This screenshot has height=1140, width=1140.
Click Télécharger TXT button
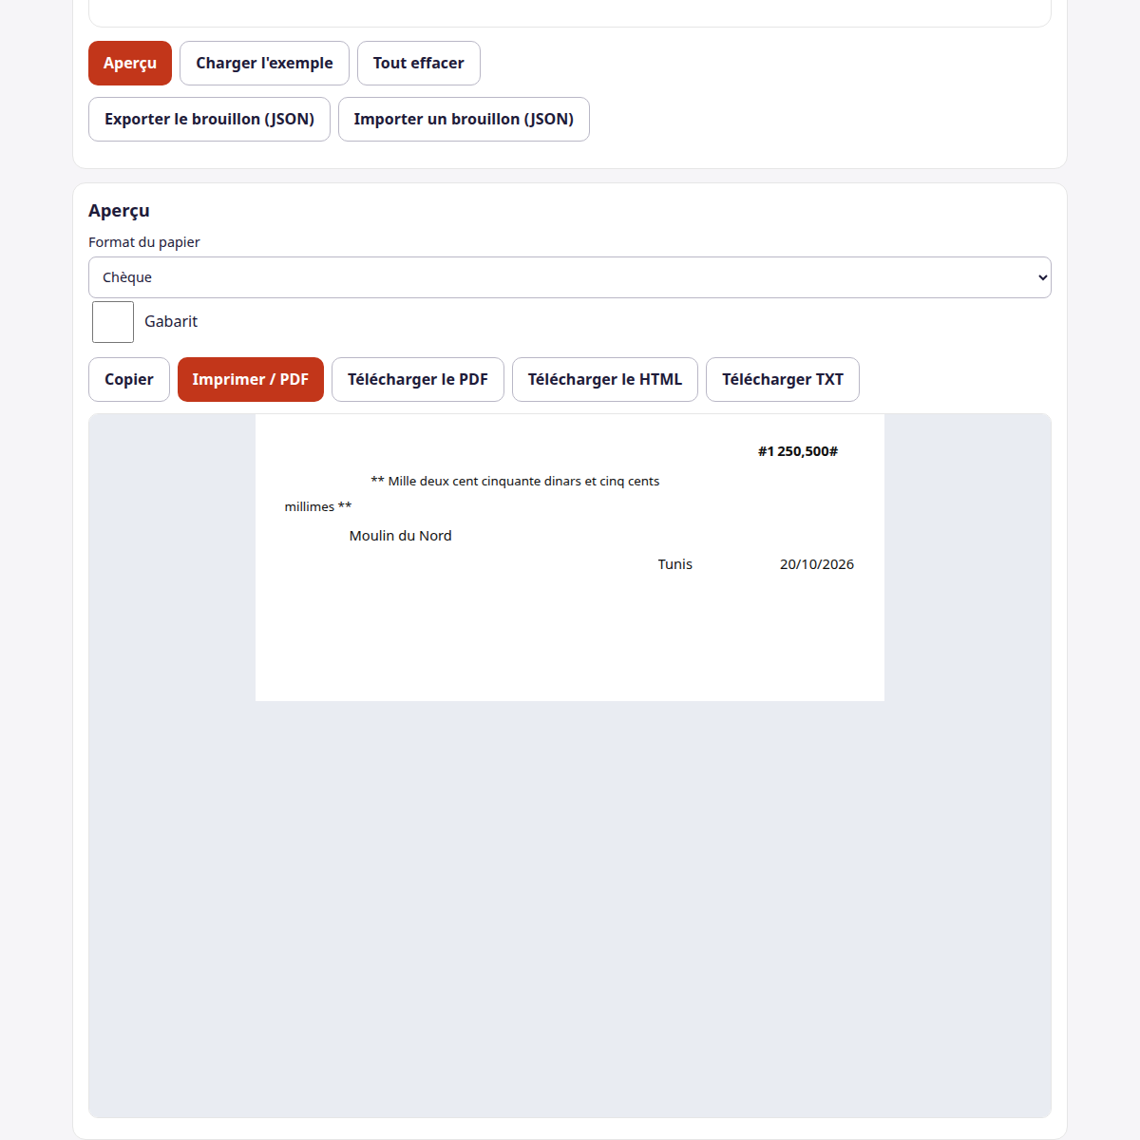(x=783, y=380)
